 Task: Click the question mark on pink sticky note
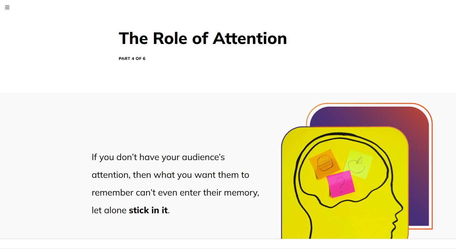(340, 184)
